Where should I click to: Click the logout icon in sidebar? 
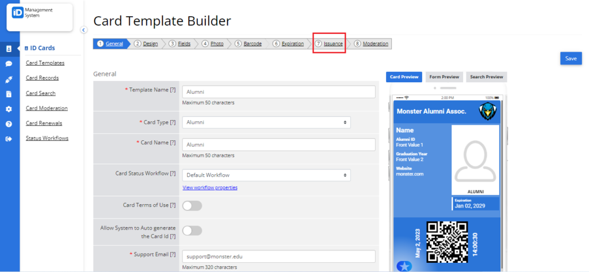pos(9,139)
